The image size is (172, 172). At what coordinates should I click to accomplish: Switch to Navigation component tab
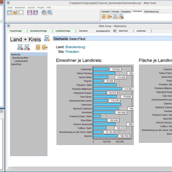[x=126, y=11]
